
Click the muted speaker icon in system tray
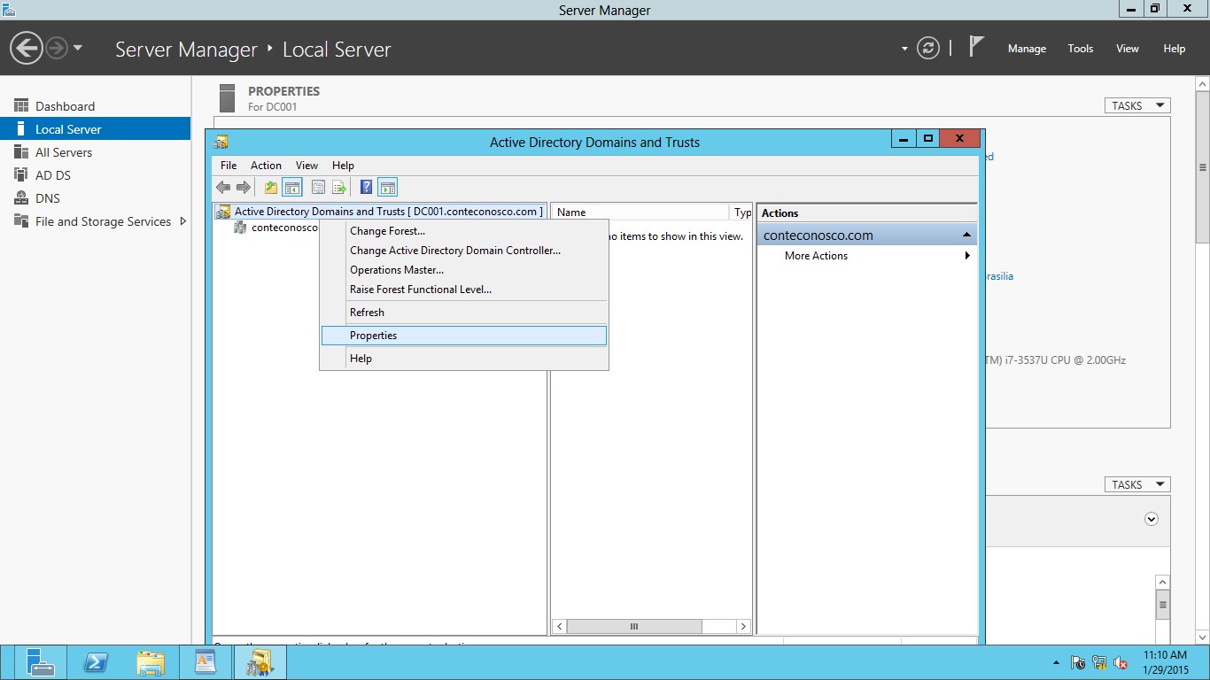click(x=1121, y=661)
